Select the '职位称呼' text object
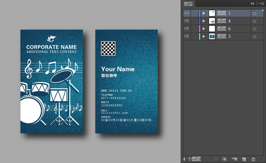The height and width of the screenshot is (163, 266). (109, 75)
